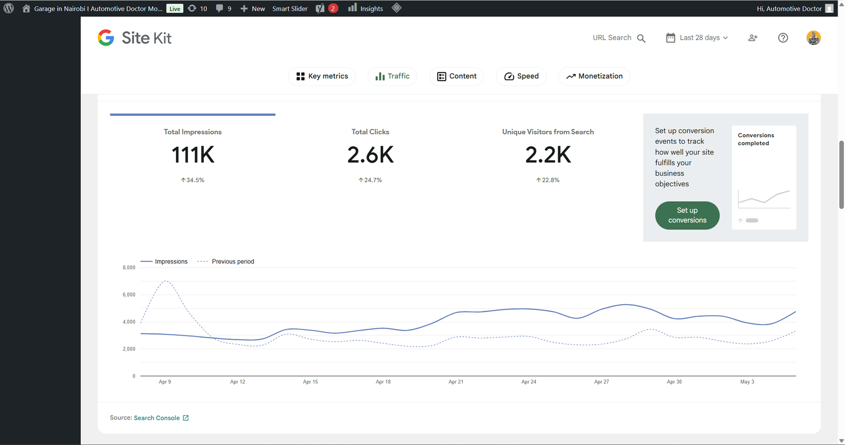The image size is (845, 445).
Task: Click the Content document icon
Action: 442,76
